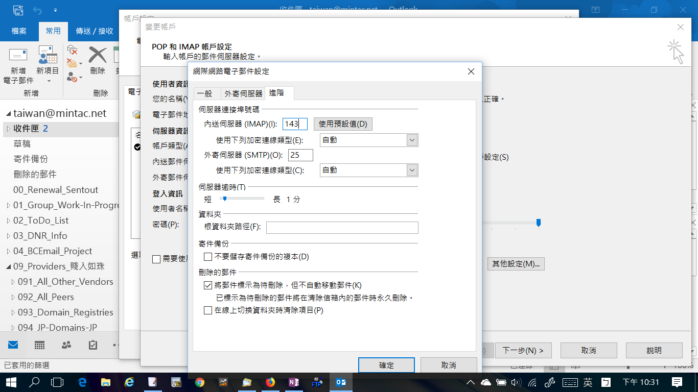
Task: Click the 使用預設值 button
Action: 343,124
